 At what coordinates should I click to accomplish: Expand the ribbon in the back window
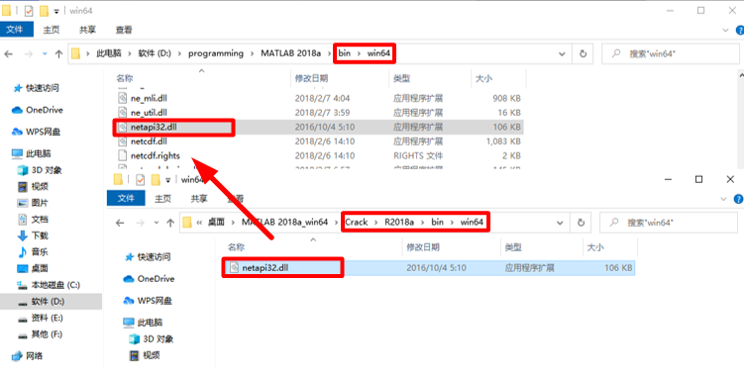[x=725, y=30]
